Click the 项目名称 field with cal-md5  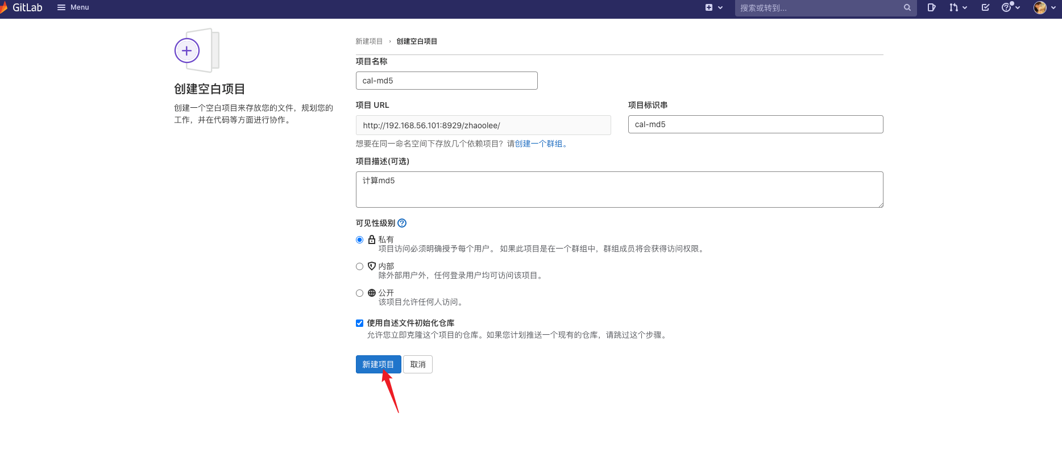point(446,81)
